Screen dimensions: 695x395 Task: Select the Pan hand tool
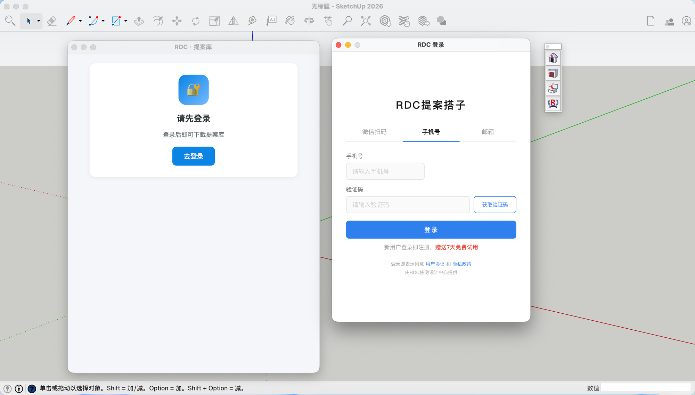point(328,21)
